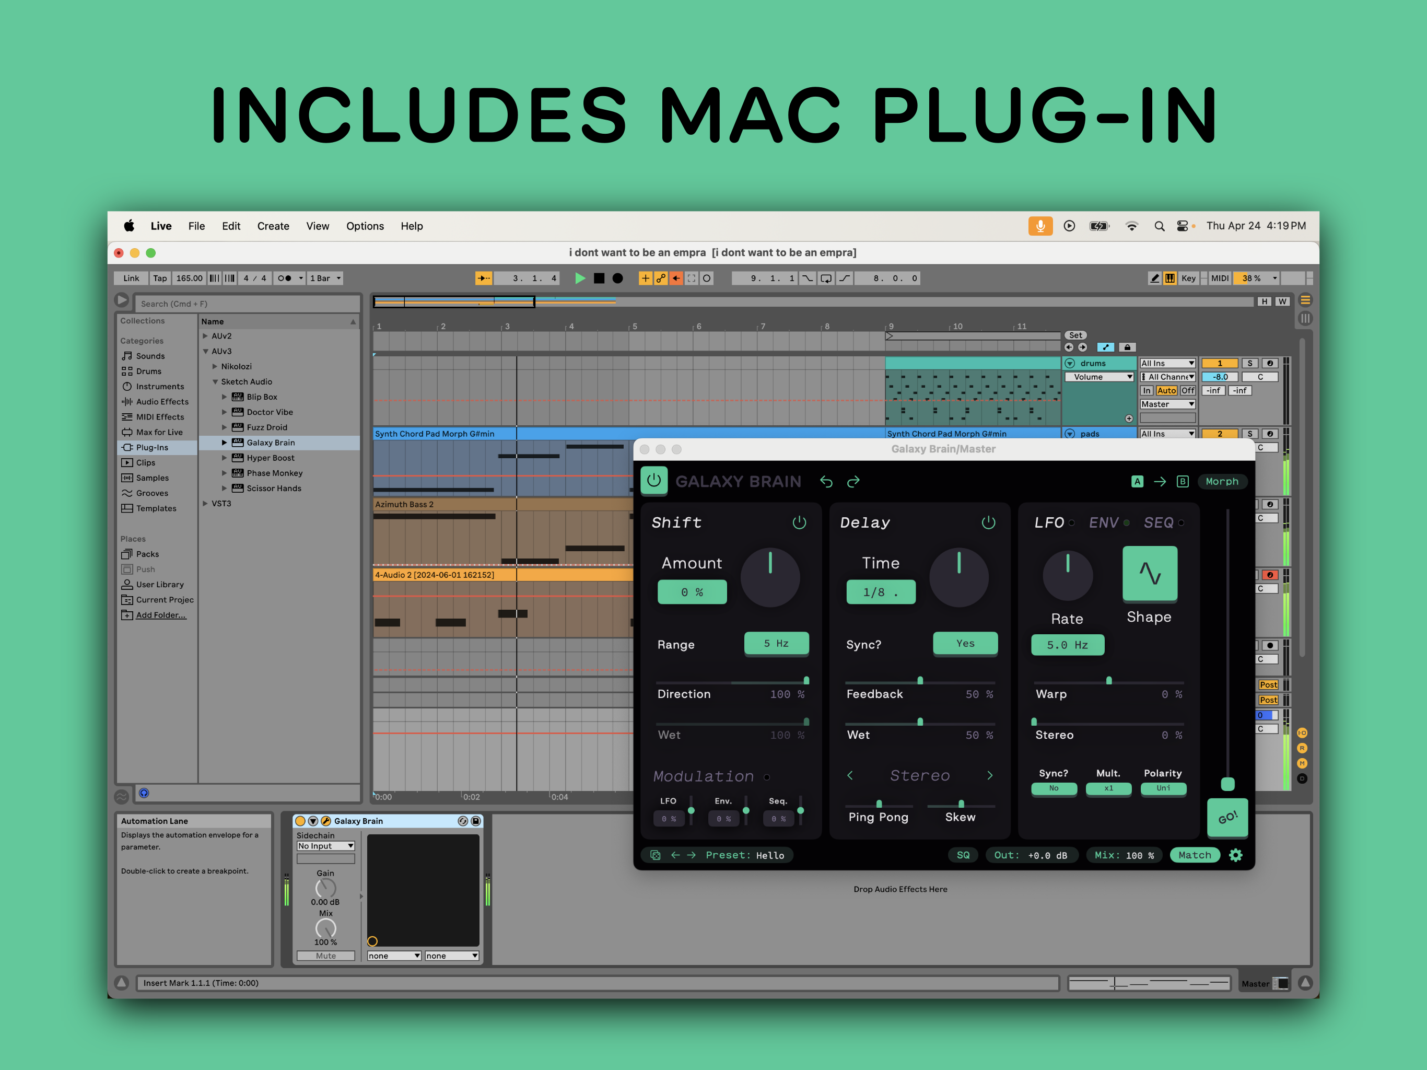
Task: Click the A-to-B copy arrow icon
Action: tap(1160, 481)
